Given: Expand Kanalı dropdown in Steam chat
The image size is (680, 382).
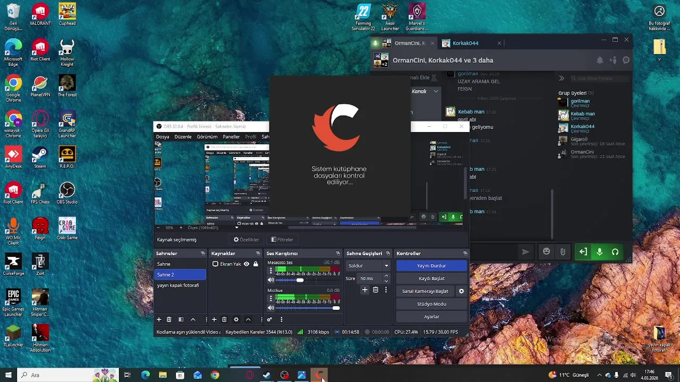Looking at the screenshot, I should click(x=436, y=91).
